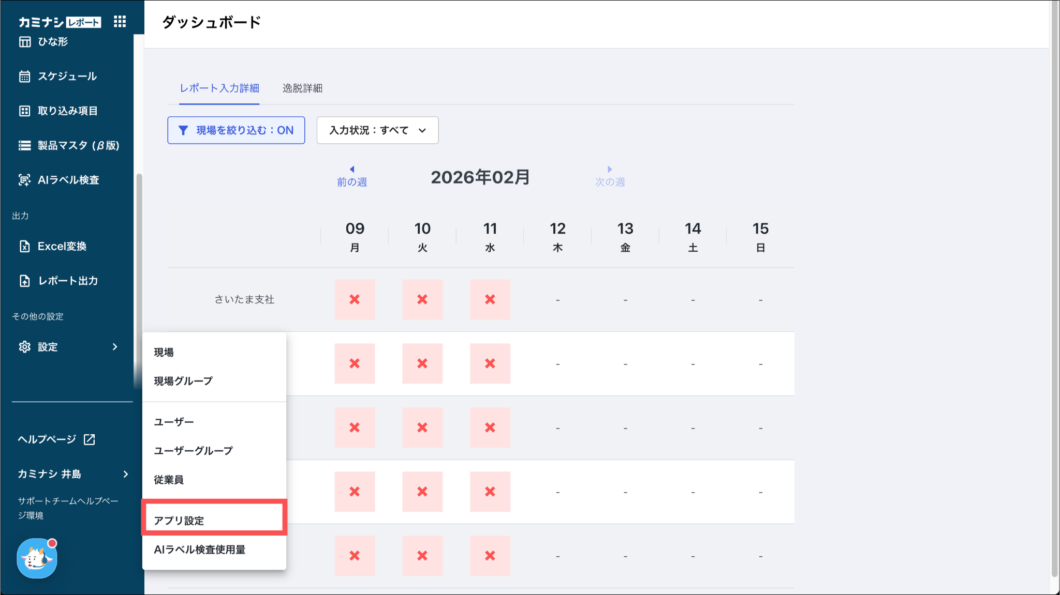Open the app grid launcher icon

(120, 21)
